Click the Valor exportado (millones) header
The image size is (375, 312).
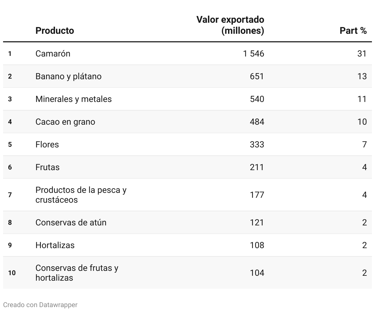coord(230,25)
